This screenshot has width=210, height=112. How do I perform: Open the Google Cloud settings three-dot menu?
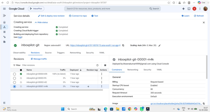[200, 9]
